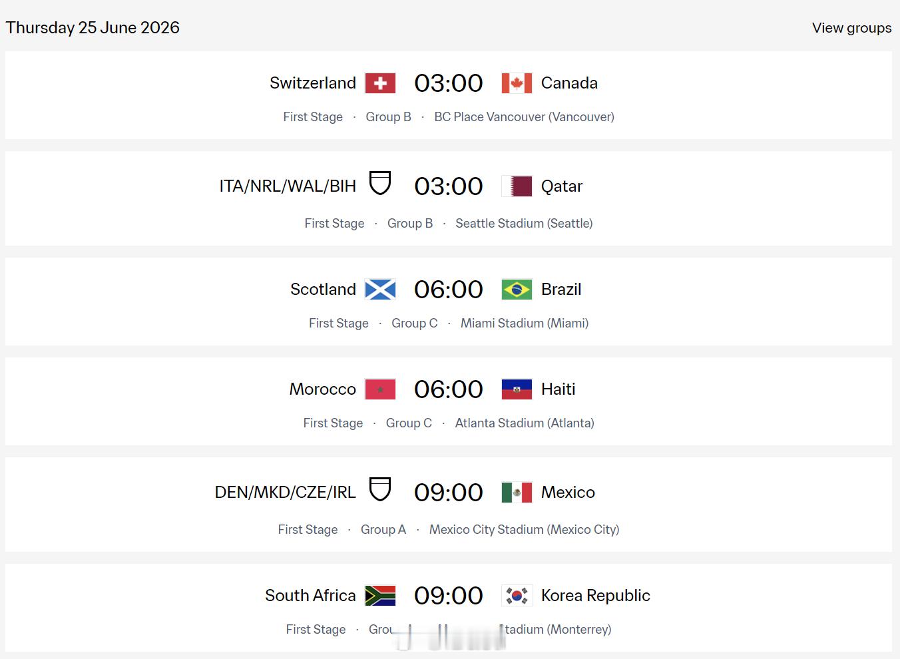
Task: Select the Morocco team name
Action: [x=322, y=389]
